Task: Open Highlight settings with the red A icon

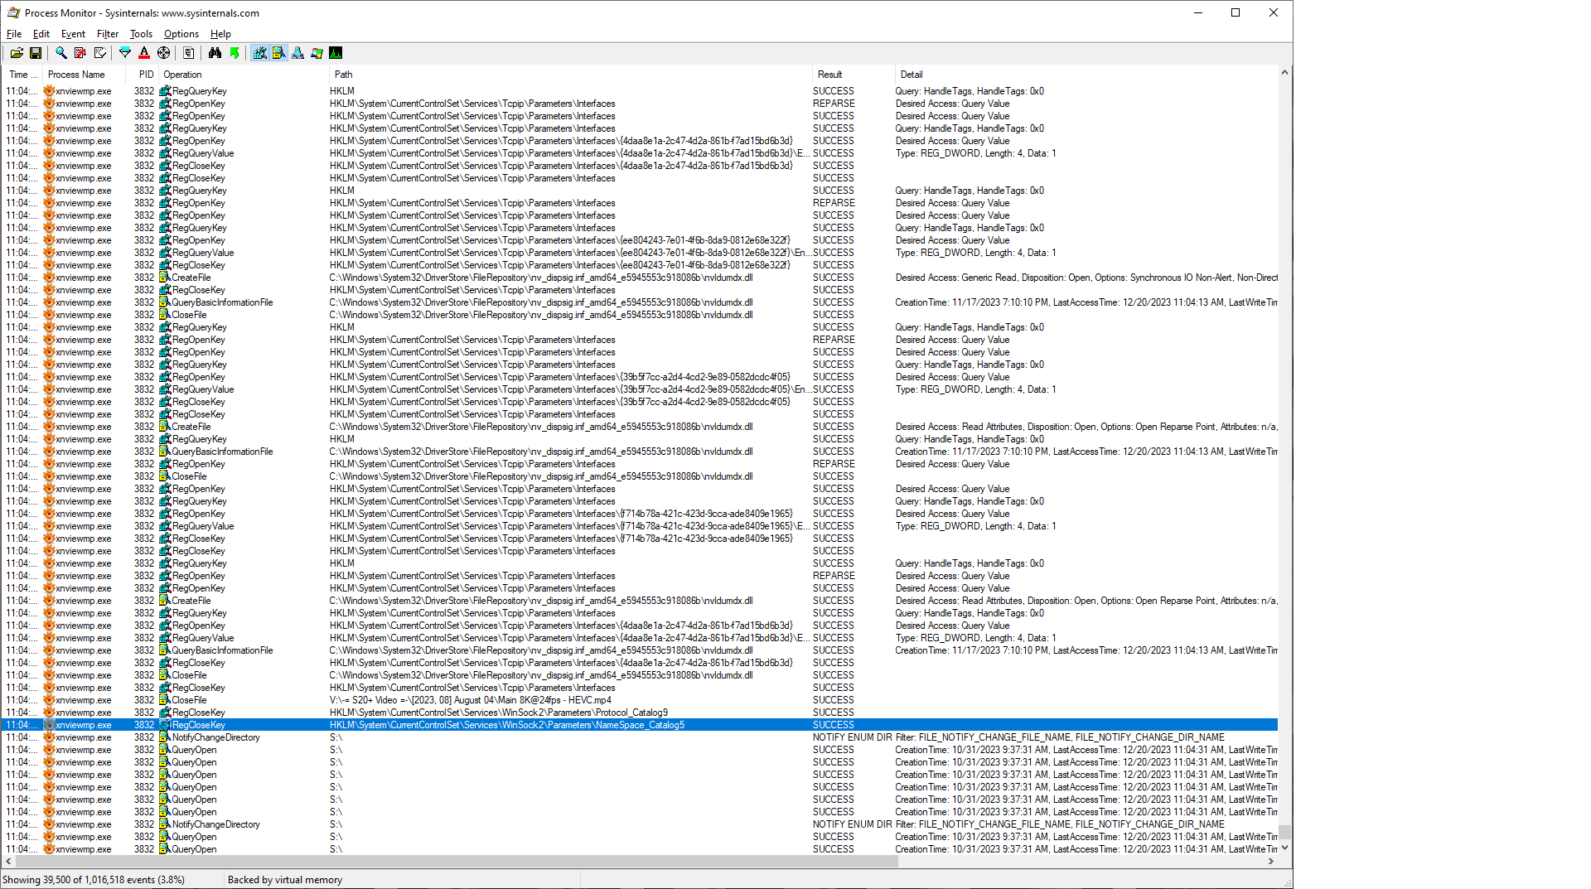Action: [144, 53]
